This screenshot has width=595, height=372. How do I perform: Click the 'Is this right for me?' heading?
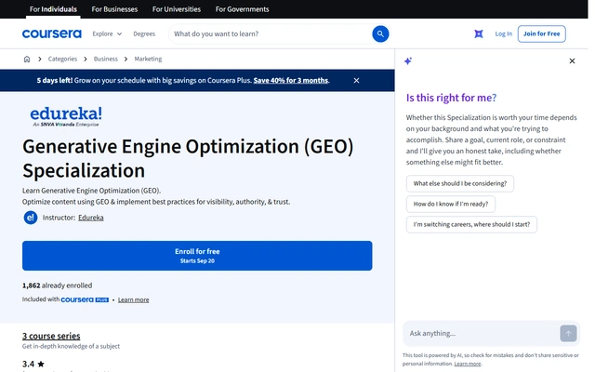tap(451, 98)
